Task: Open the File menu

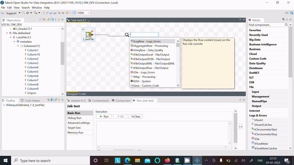Action: click(x=3, y=8)
